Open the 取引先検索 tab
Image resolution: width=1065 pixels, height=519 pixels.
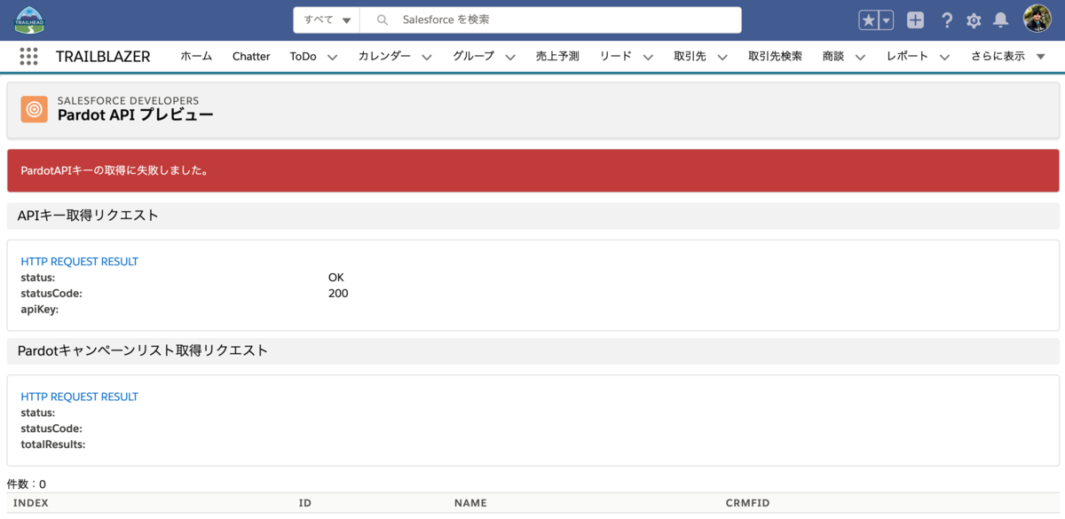pos(775,56)
